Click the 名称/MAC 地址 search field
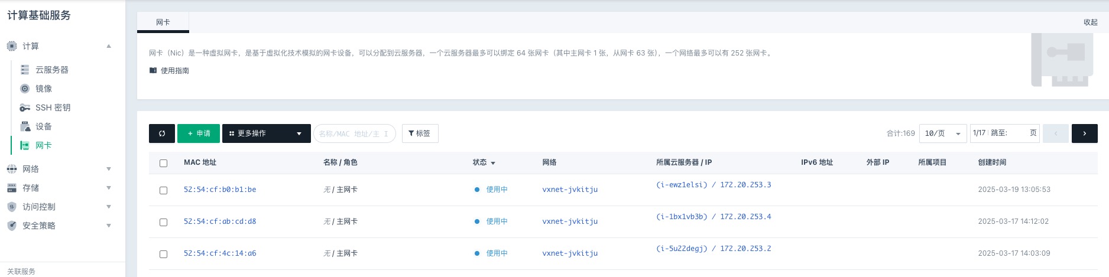1109x277 pixels. coord(354,133)
